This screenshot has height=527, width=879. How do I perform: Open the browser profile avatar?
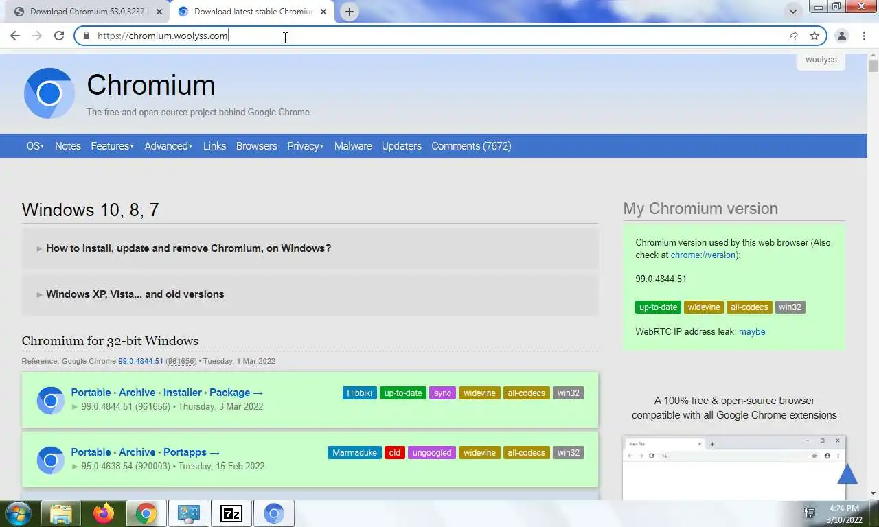[x=841, y=36]
